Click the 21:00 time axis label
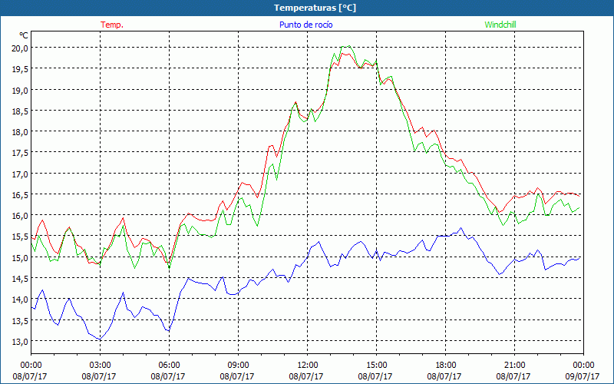614x384 pixels. (514, 365)
